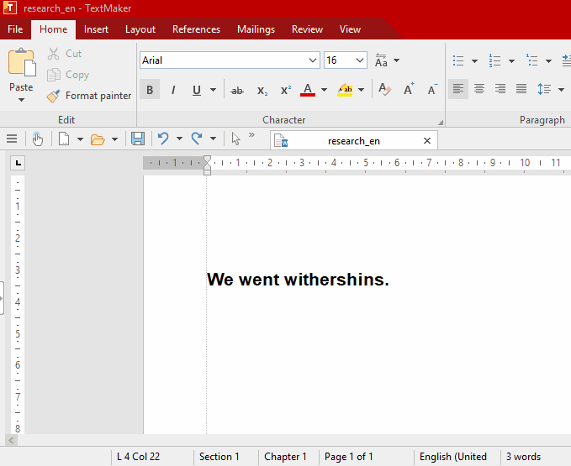This screenshot has height=466, width=571.
Task: Toggle align left paragraph button
Action: coord(458,89)
